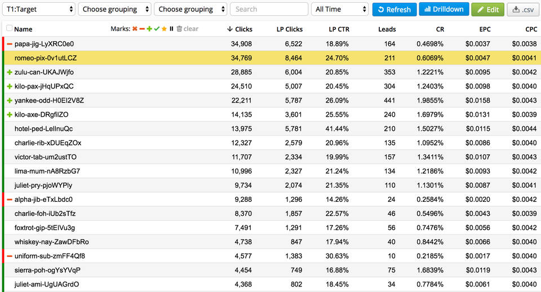Sort table by Clicks column header

click(x=240, y=29)
